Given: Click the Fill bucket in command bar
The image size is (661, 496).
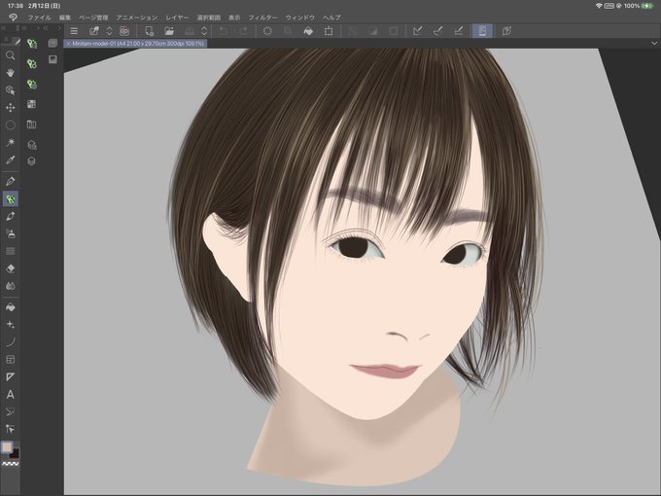Looking at the screenshot, I should point(308,31).
